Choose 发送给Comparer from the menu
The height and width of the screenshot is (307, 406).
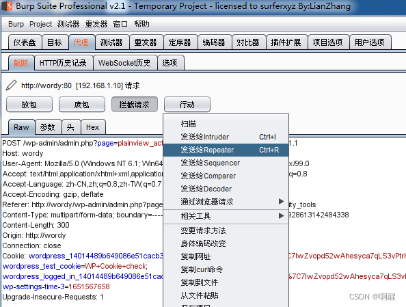coord(226,176)
